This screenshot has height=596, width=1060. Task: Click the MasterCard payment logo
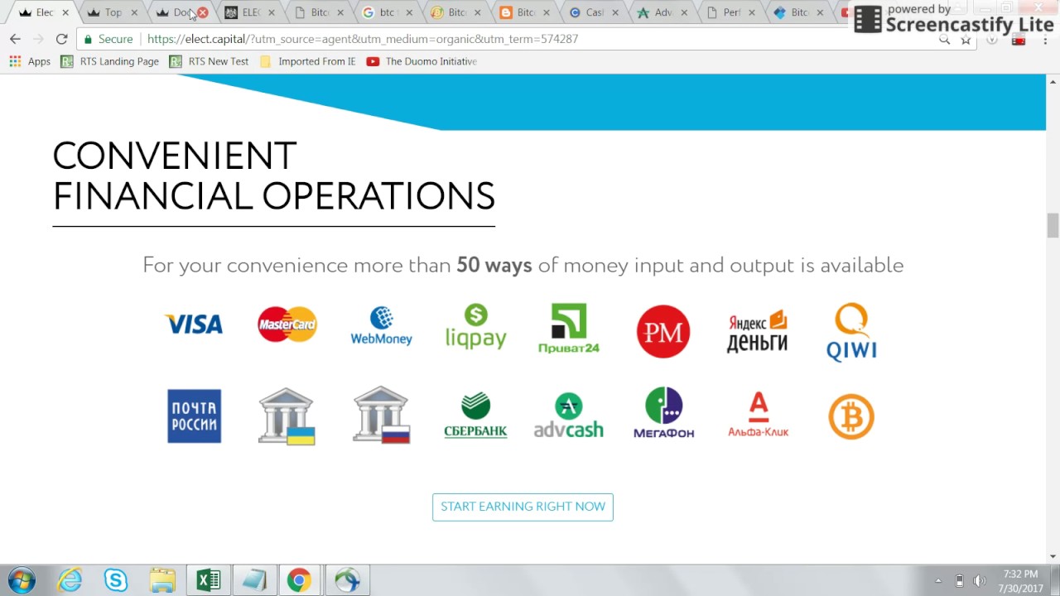287,324
